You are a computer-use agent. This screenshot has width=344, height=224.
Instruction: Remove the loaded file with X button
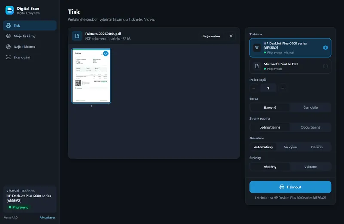(x=231, y=36)
